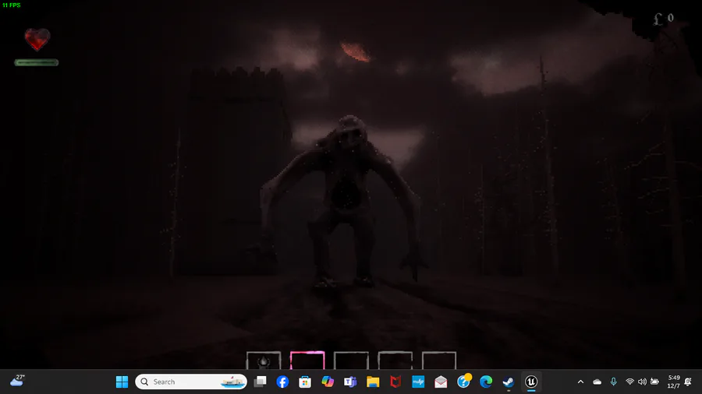Viewport: 702px width, 394px height.
Task: Open the Windows Start menu
Action: 122,382
